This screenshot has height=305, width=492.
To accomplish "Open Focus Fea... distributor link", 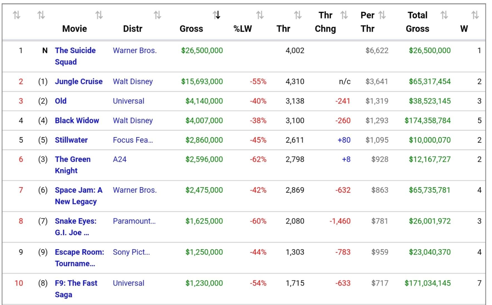I will click(133, 140).
